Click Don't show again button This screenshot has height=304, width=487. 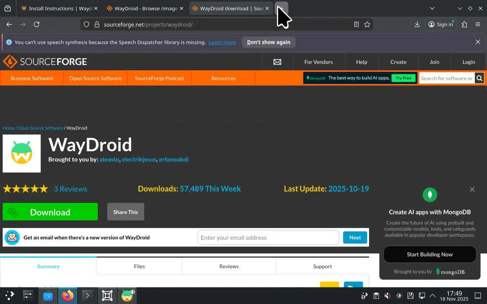click(x=269, y=42)
